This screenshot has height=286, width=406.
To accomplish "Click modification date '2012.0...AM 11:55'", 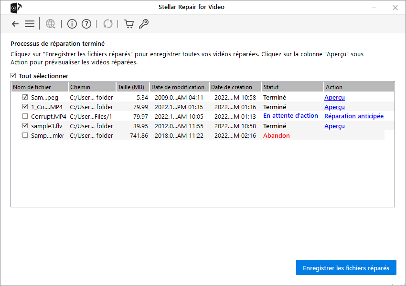I will pyautogui.click(x=179, y=126).
